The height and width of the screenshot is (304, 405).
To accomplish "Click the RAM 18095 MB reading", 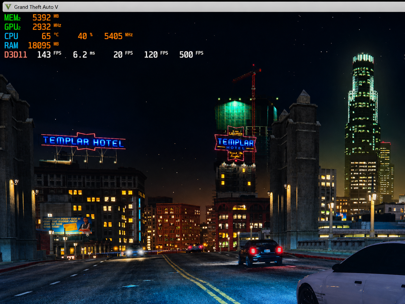I will click(32, 45).
